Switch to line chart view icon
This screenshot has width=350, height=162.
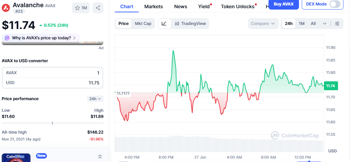tap(164, 24)
